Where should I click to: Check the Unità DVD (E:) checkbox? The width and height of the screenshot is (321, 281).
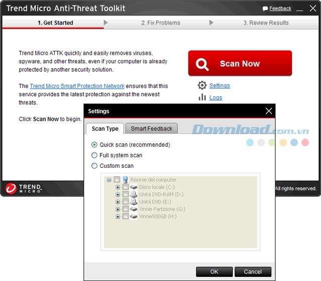pos(125,201)
